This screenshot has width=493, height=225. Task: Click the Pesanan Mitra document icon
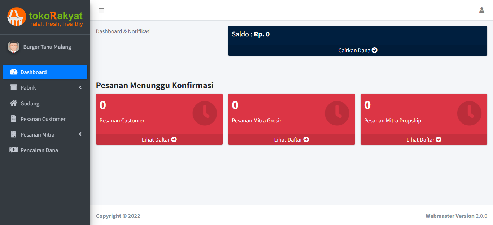(14, 134)
